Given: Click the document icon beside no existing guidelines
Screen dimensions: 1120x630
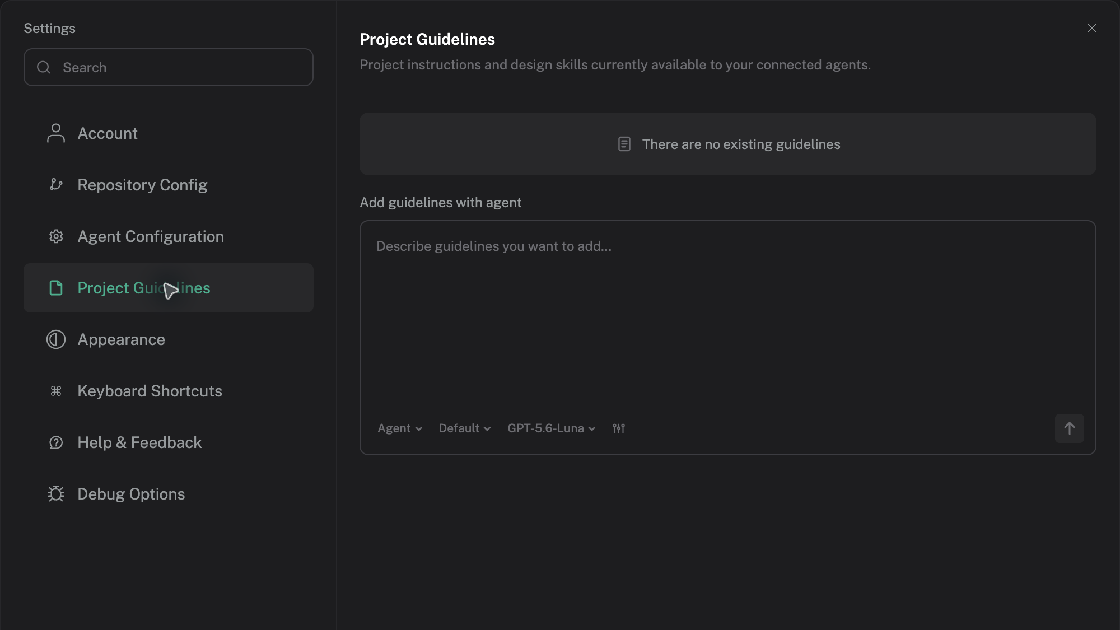Looking at the screenshot, I should [624, 144].
